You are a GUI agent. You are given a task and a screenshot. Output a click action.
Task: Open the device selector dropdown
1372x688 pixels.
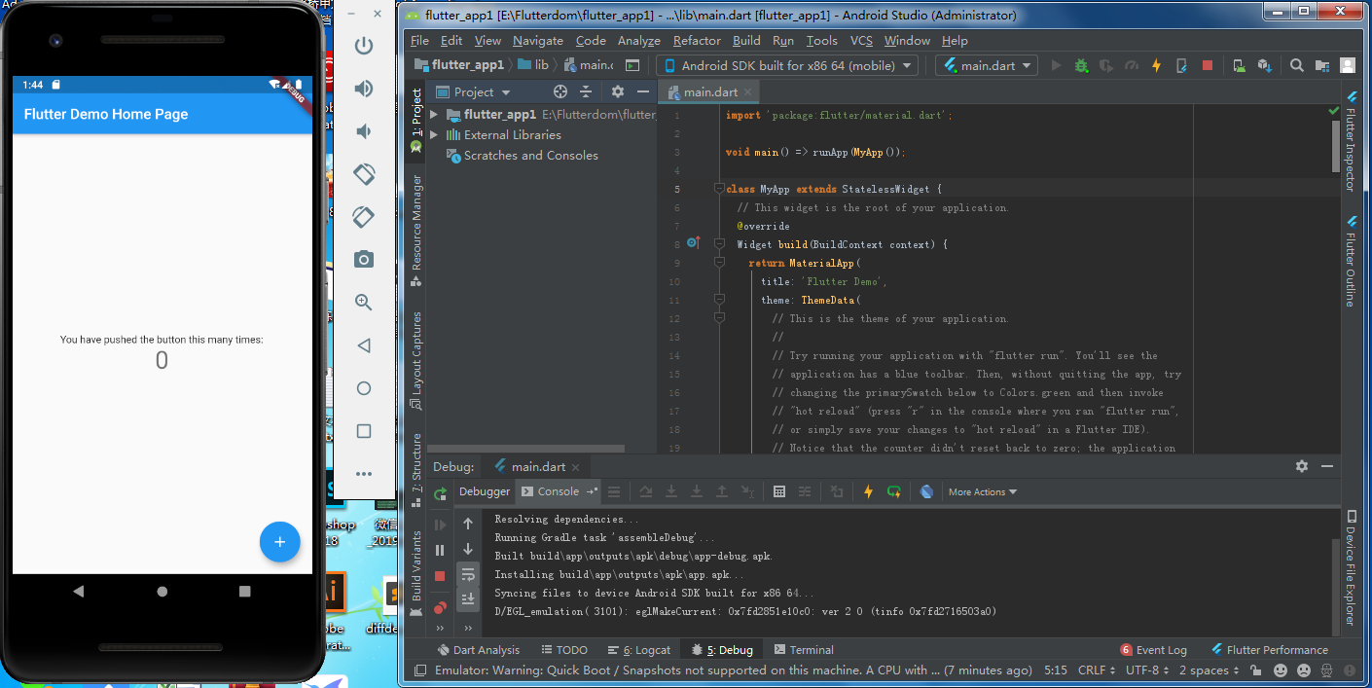click(786, 65)
